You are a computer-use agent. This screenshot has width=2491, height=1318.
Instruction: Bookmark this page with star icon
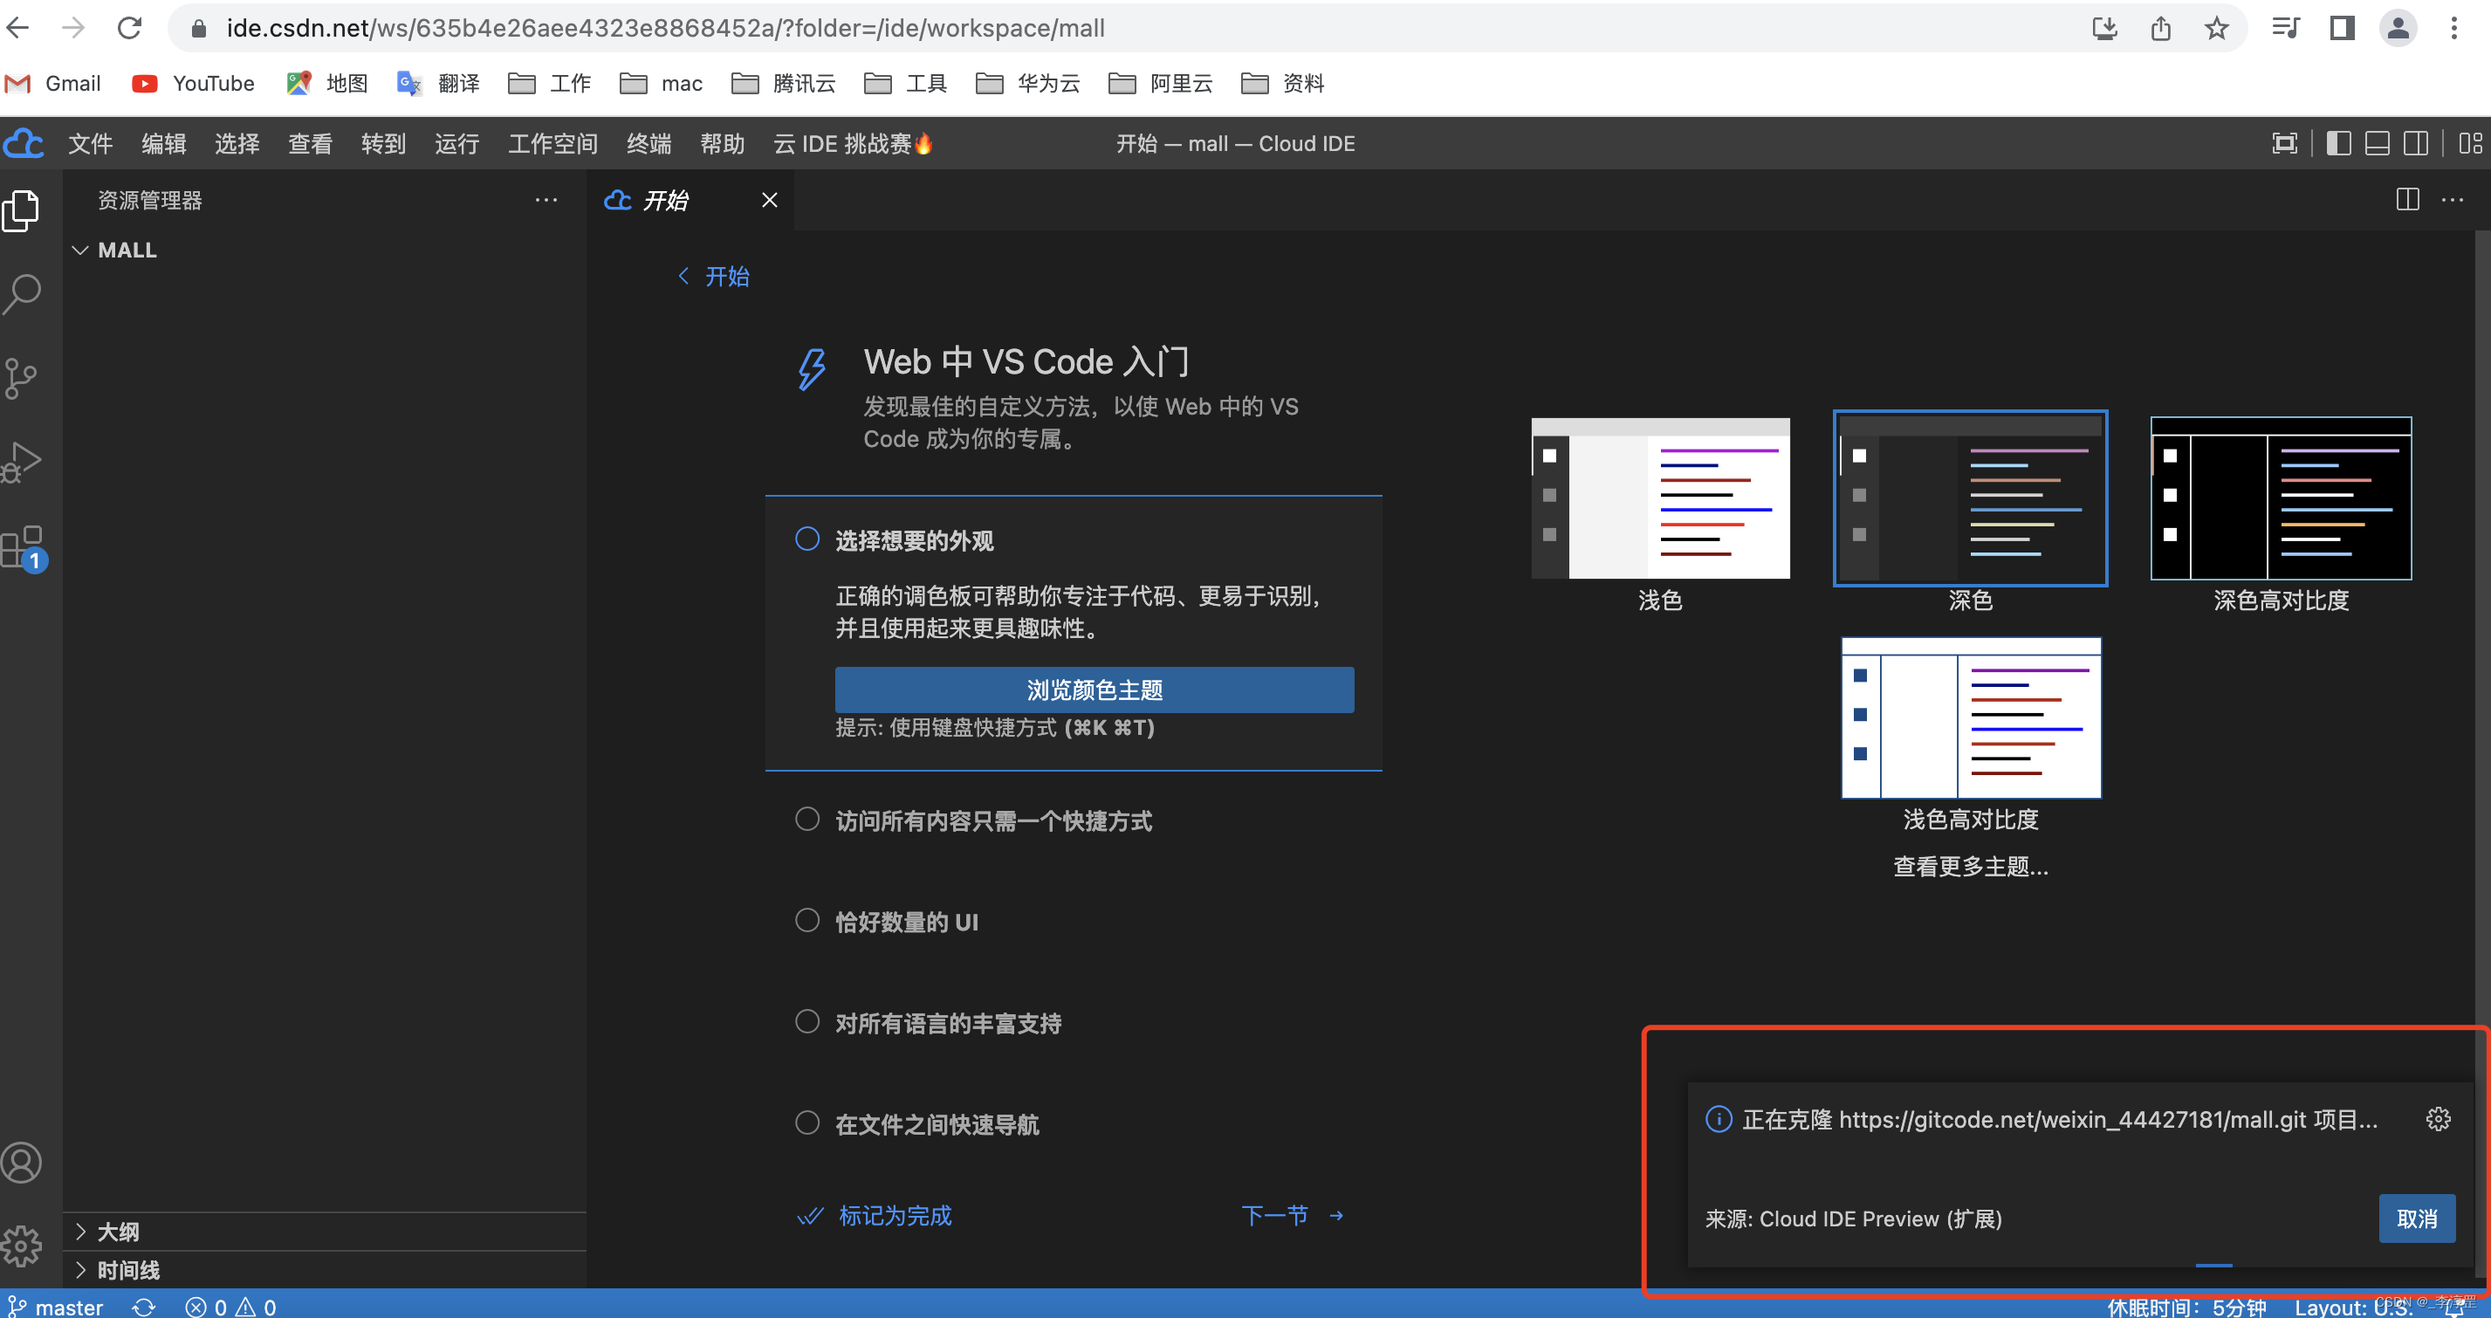click(2216, 28)
